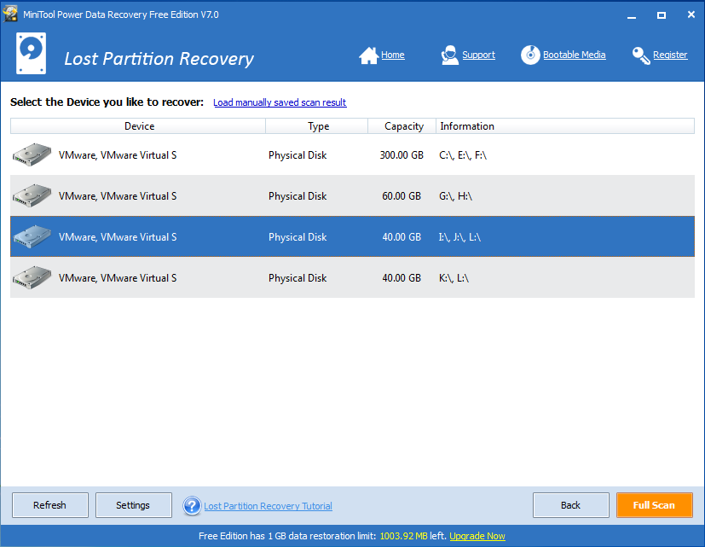The height and width of the screenshot is (547, 705).
Task: Select the disk containing C:\, E:\, F:\
Action: click(x=353, y=154)
